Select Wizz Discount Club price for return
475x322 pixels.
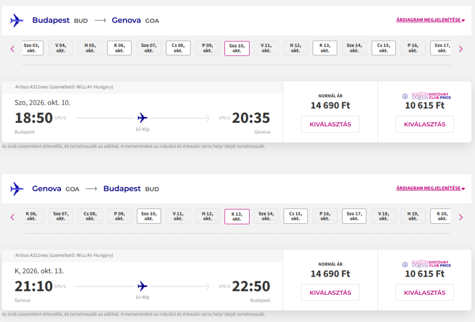click(424, 292)
